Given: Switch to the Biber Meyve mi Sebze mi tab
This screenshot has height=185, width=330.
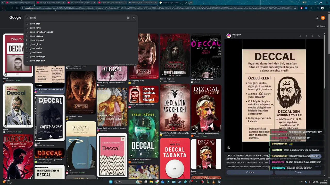Looking at the screenshot, I should tap(142, 3).
